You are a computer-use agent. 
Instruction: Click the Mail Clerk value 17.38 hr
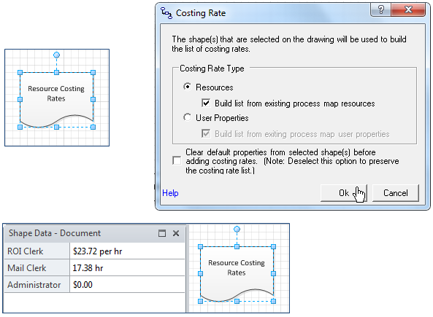click(x=127, y=267)
